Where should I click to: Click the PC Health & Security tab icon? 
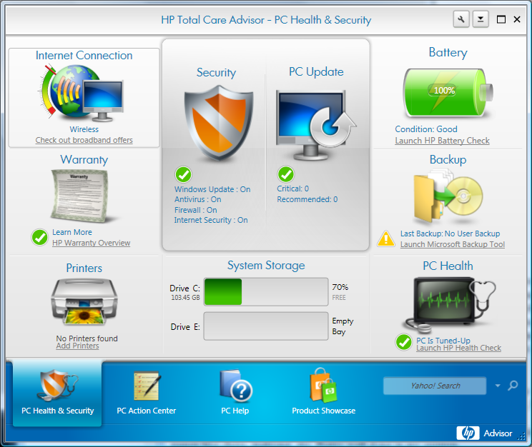[58, 385]
